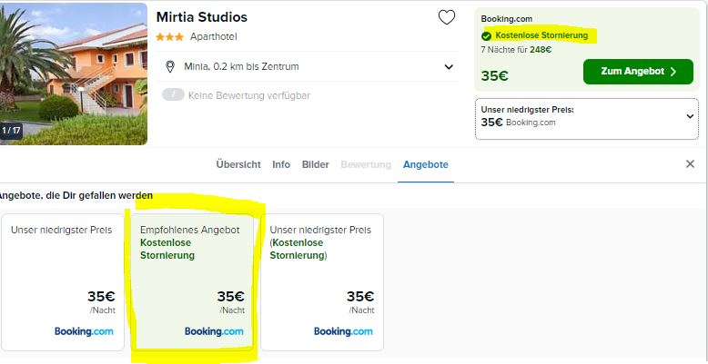708x364 pixels.
Task: Switch to the Info tab
Action: click(x=281, y=164)
